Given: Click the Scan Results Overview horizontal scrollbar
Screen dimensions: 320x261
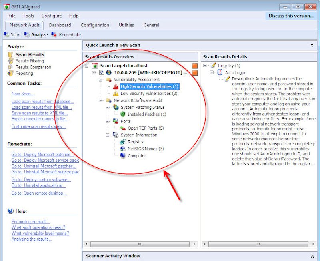Looking at the screenshot, I should pyautogui.click(x=140, y=244).
